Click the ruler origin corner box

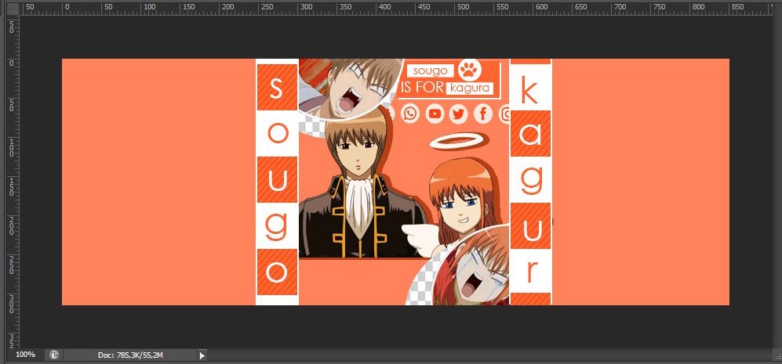click(13, 9)
